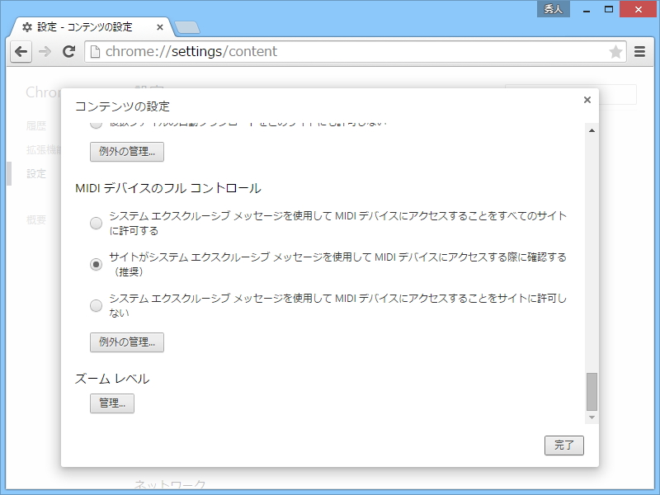The width and height of the screenshot is (660, 495).
Task: Select the radio allowing all sites MIDI access
Action: [96, 223]
